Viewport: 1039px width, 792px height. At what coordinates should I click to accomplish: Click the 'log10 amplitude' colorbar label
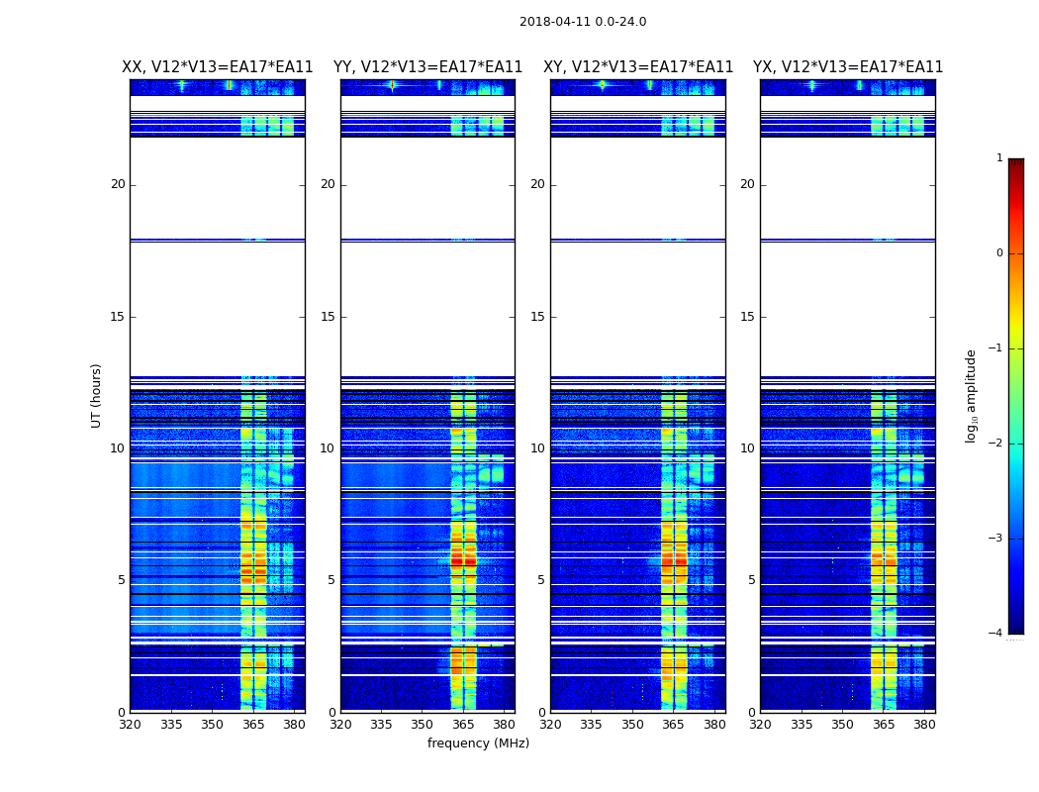click(972, 396)
